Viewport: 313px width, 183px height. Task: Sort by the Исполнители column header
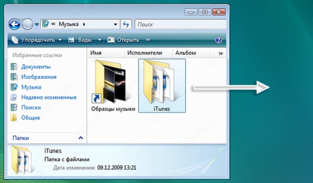[x=148, y=53]
